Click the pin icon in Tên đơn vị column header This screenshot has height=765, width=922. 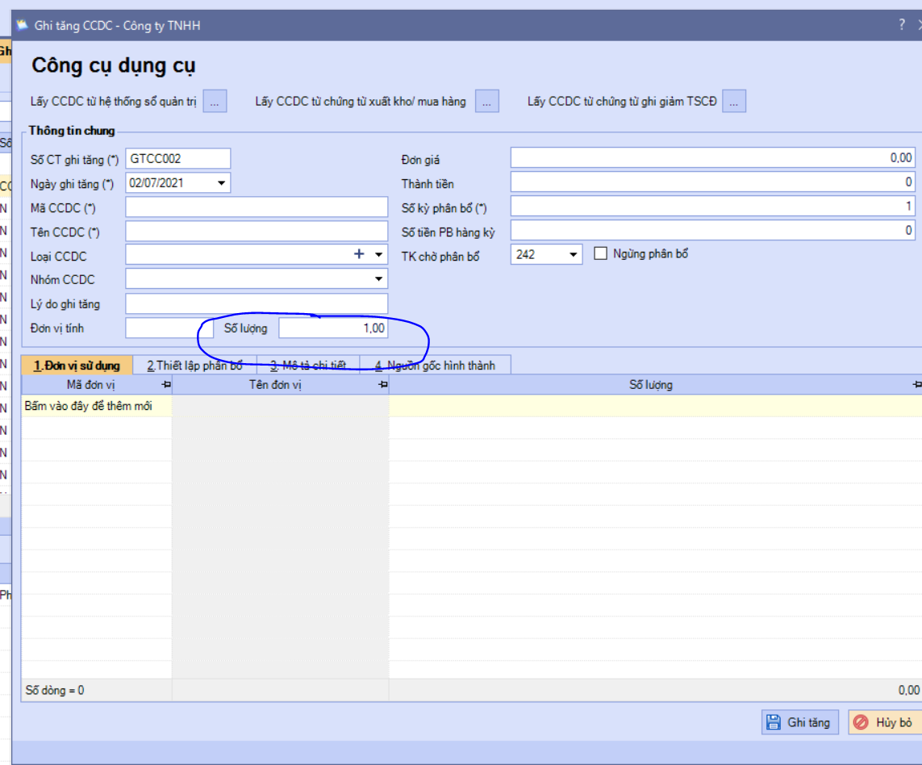(x=383, y=384)
